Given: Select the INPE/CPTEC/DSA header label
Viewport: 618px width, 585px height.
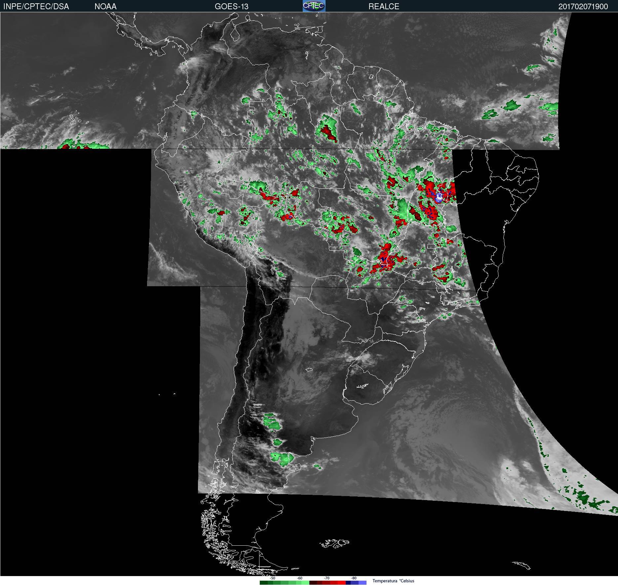Looking at the screenshot, I should point(36,7).
